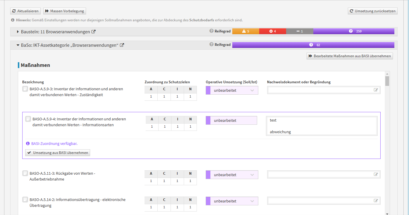The width and height of the screenshot is (409, 215).
Task: Click edit icon in BASO-A.5.9-3 Nachweisdokument field
Action: pyautogui.click(x=376, y=90)
